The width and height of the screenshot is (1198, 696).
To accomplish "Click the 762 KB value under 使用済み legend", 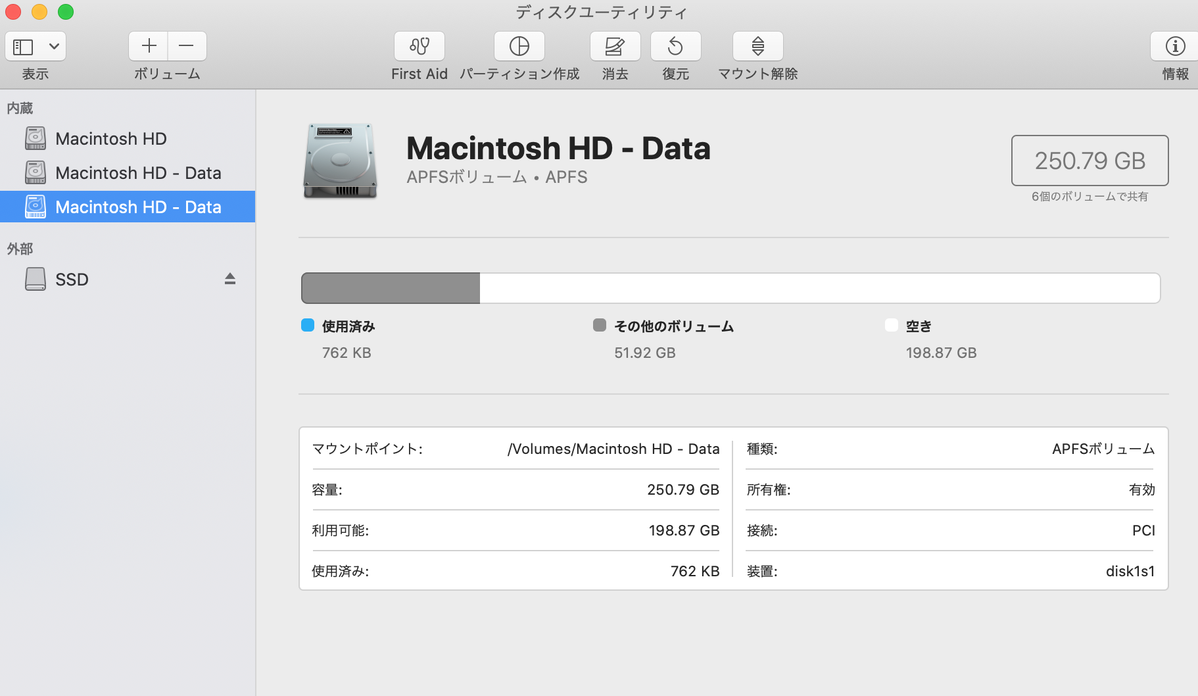I will (347, 353).
